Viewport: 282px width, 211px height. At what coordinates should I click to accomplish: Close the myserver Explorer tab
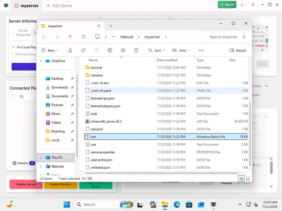(x=99, y=26)
